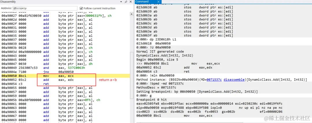Viewport: 312px width, 123px height.
Task: Pin the Disassembly panel with the pushpin icon
Action: pyautogui.click(x=126, y=2)
